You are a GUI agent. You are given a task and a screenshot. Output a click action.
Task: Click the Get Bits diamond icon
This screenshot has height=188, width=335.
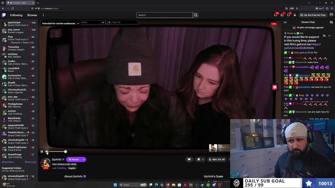(295, 15)
